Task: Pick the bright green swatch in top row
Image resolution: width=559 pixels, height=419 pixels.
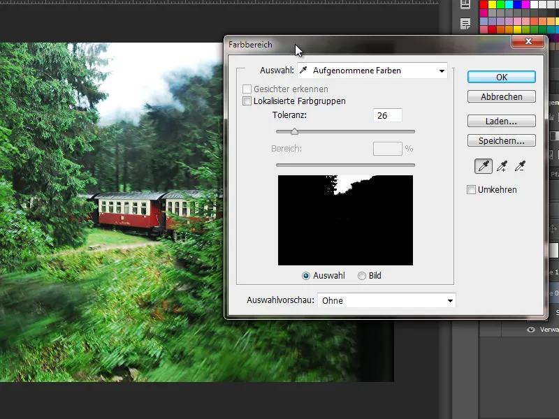Action: pos(500,4)
